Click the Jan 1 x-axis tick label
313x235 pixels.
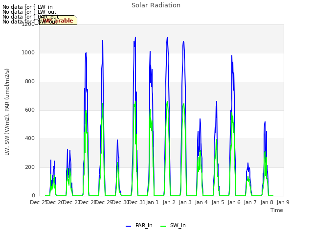[152, 202]
